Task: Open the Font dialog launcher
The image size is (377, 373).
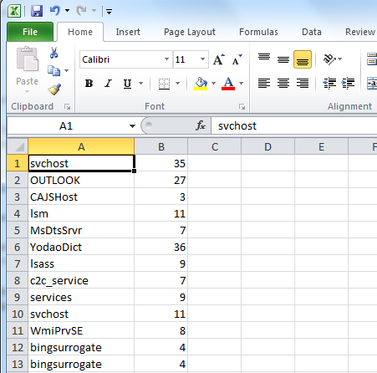Action: (x=242, y=106)
